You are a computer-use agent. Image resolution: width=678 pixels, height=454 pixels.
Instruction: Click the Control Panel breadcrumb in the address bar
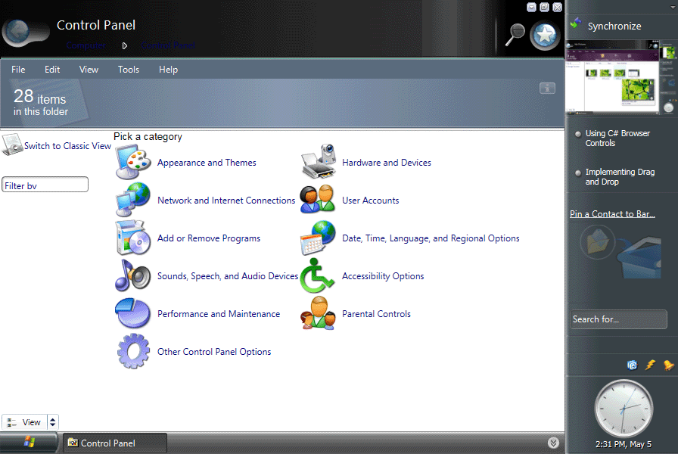tap(168, 45)
